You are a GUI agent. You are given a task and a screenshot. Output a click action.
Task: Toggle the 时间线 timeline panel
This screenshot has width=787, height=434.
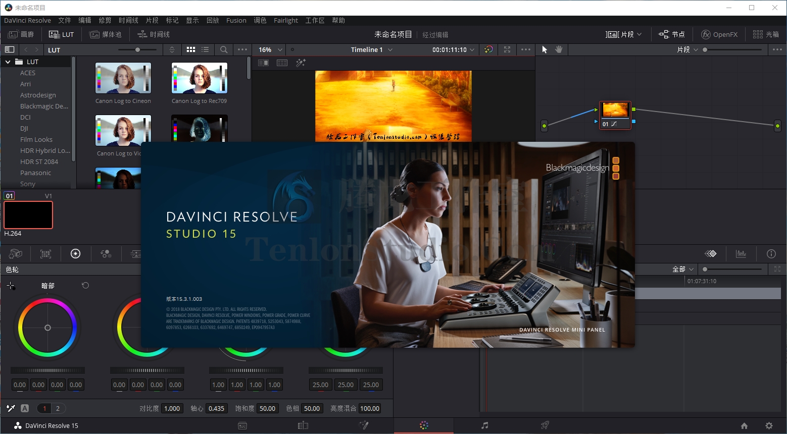pyautogui.click(x=154, y=34)
